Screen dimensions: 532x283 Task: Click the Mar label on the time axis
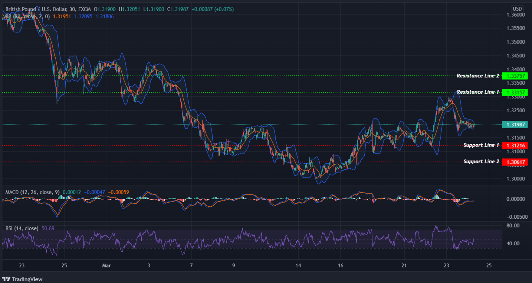coord(106,266)
